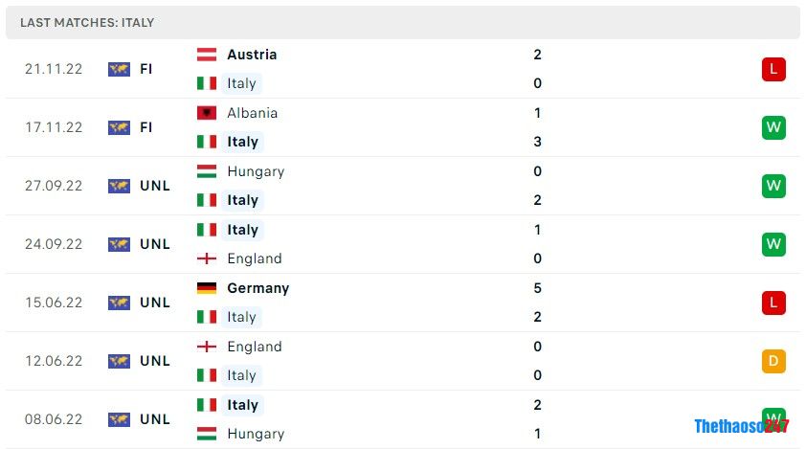This screenshot has height=449, width=806.
Task: Open the Austria team link
Action: click(252, 55)
